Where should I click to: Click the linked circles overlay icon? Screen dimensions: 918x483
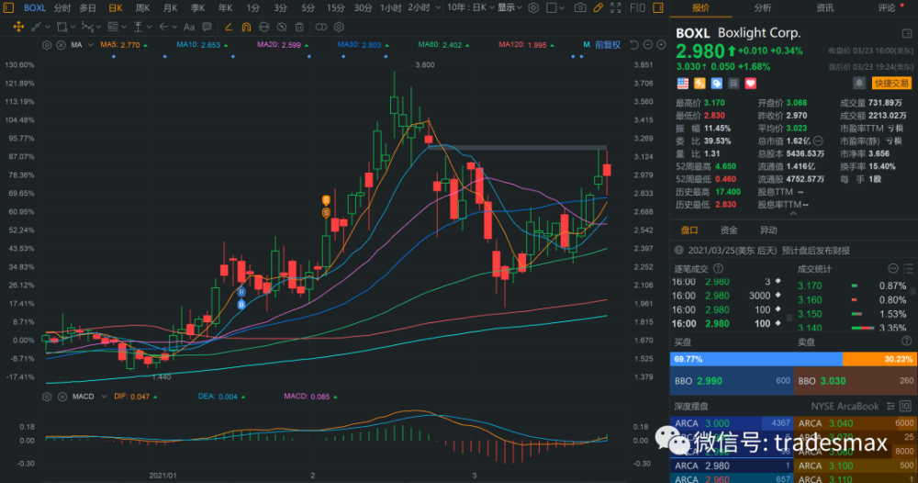click(320, 27)
